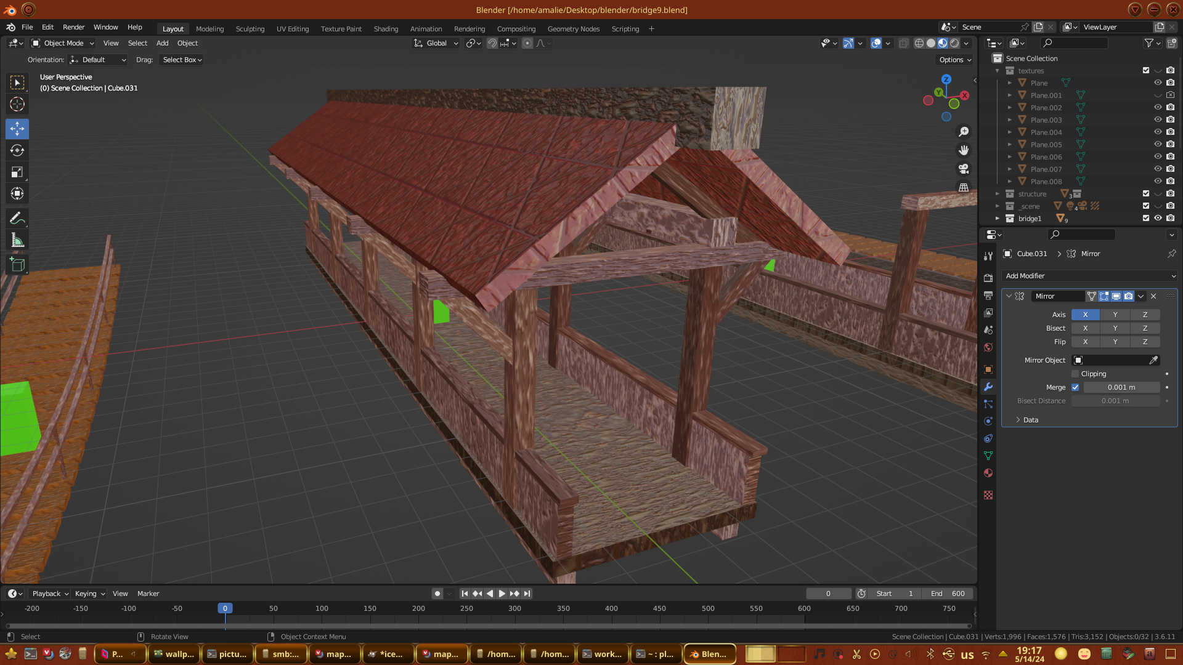Open the Material properties tab
Viewport: 1183px width, 665px height.
988,473
